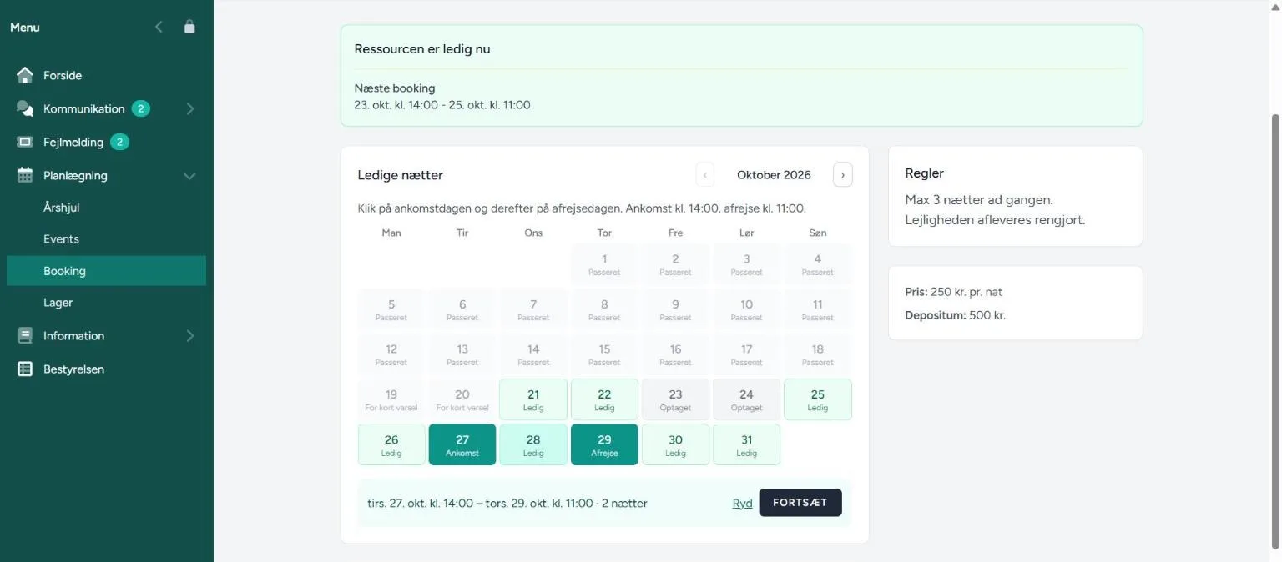
Task: Select available day 21 in the calendar
Action: click(x=533, y=399)
